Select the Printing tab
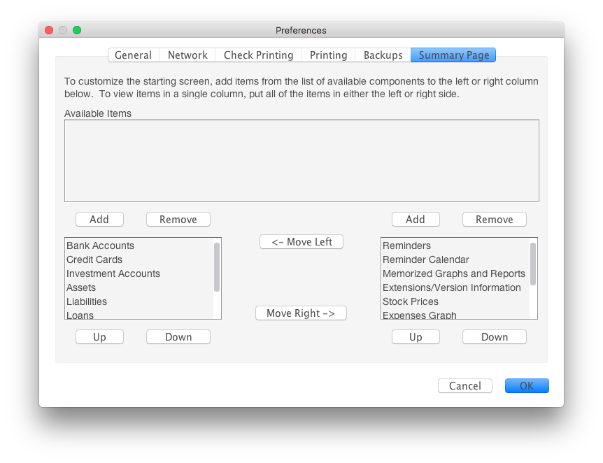 328,55
